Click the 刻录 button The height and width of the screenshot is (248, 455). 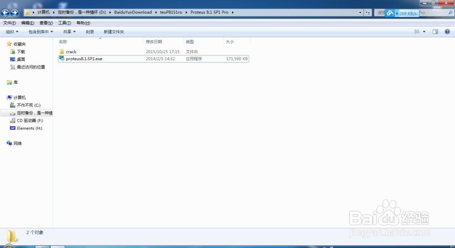tap(90, 32)
